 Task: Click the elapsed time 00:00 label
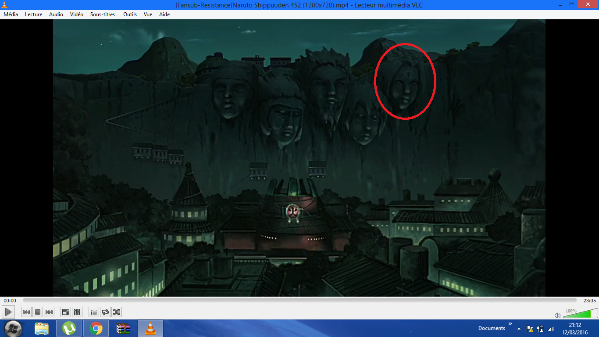pyautogui.click(x=10, y=301)
